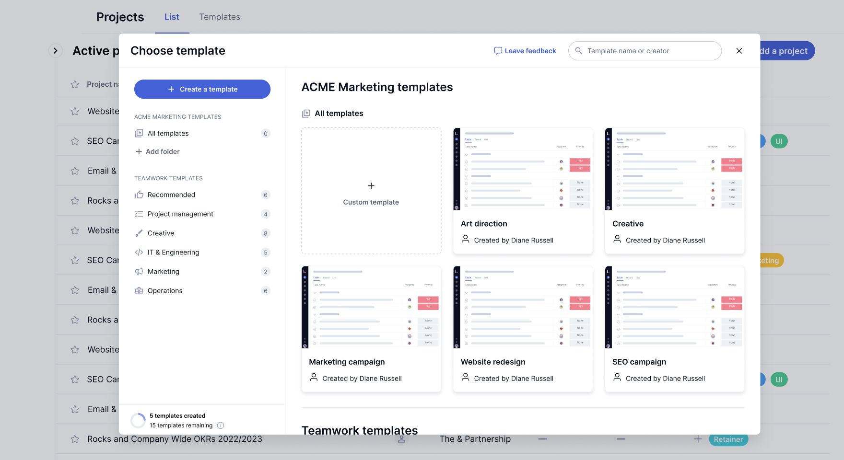Click 'The & Partnership' company text

[475, 439]
